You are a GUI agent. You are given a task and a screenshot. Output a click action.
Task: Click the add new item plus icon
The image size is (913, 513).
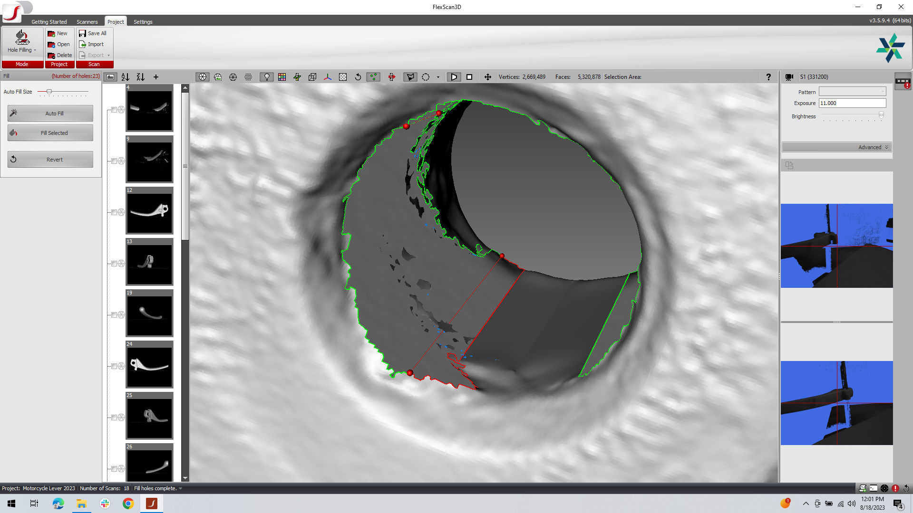click(156, 76)
